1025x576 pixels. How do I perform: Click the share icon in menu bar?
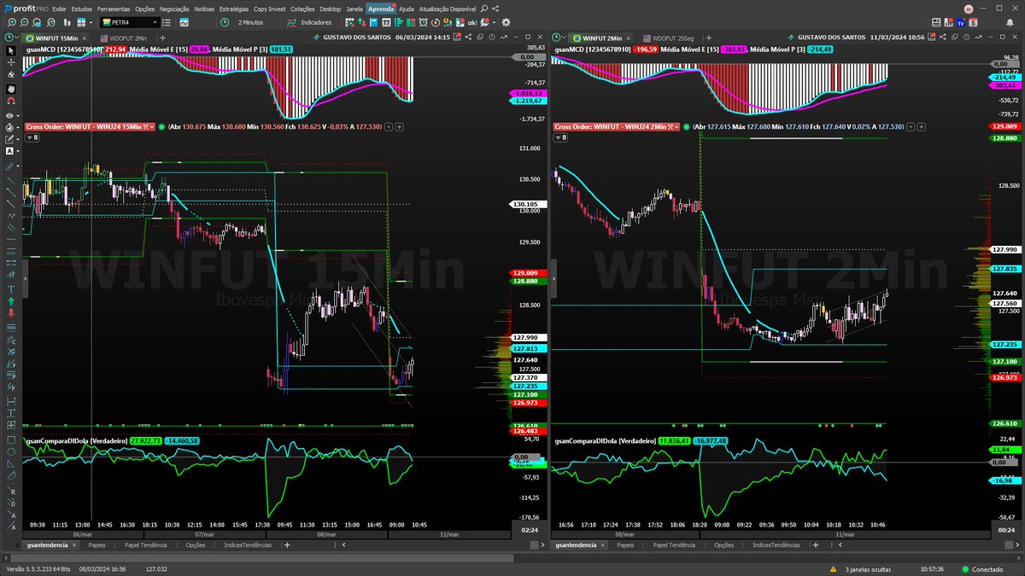(x=496, y=9)
